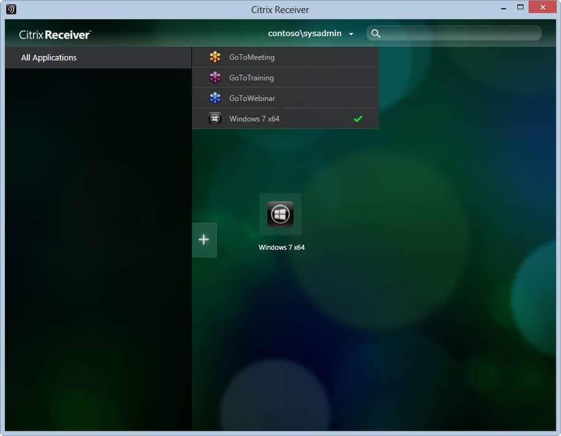561x436 pixels.
Task: Select the Windows 7 x64 list entry text
Action: pos(254,118)
